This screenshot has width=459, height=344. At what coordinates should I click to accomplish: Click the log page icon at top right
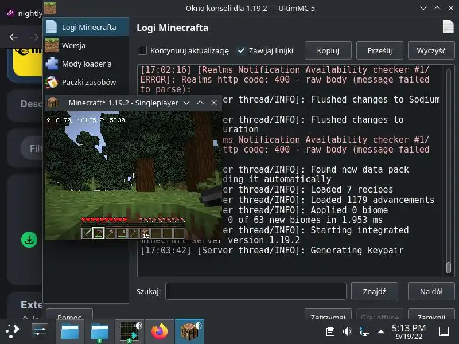(448, 27)
